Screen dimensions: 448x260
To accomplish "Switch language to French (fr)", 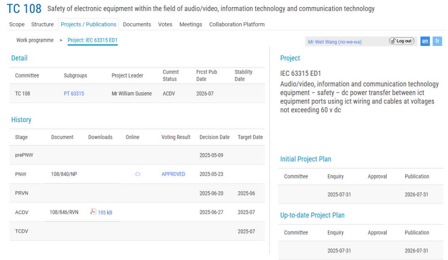I will point(437,41).
